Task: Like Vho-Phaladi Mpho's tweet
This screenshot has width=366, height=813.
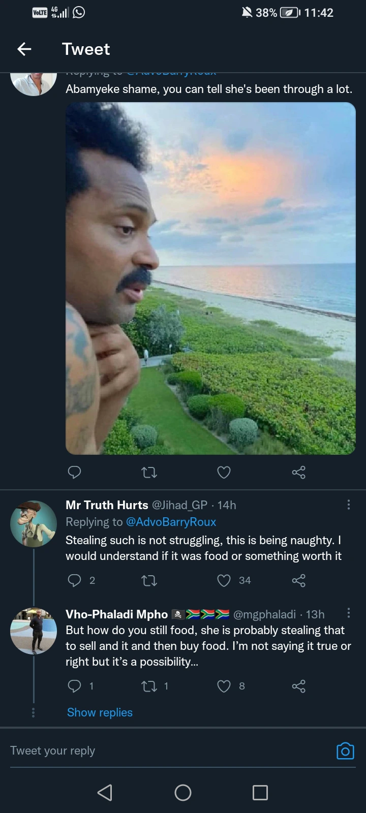Action: pos(224,686)
